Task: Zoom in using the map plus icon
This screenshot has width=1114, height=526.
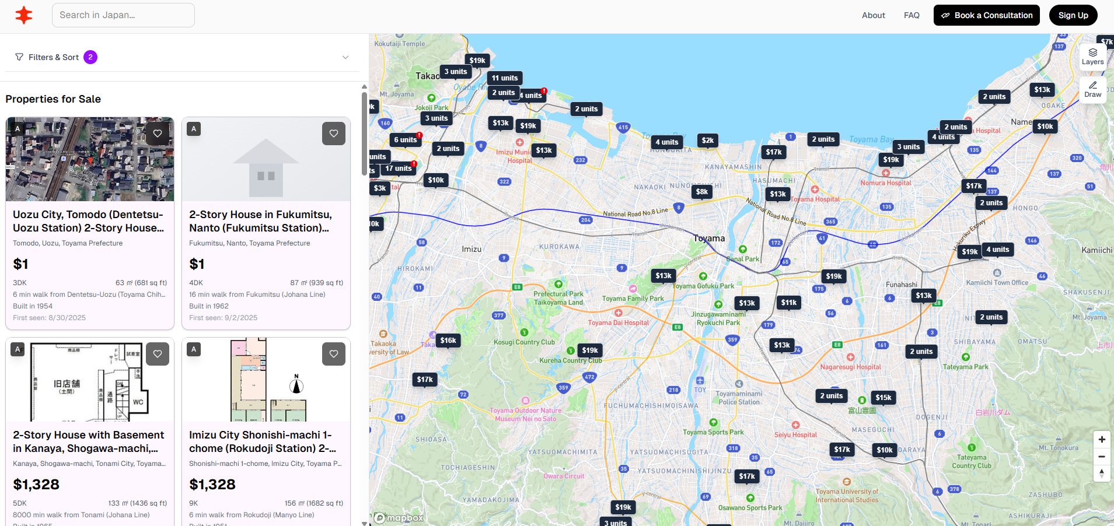Action: (1102, 439)
